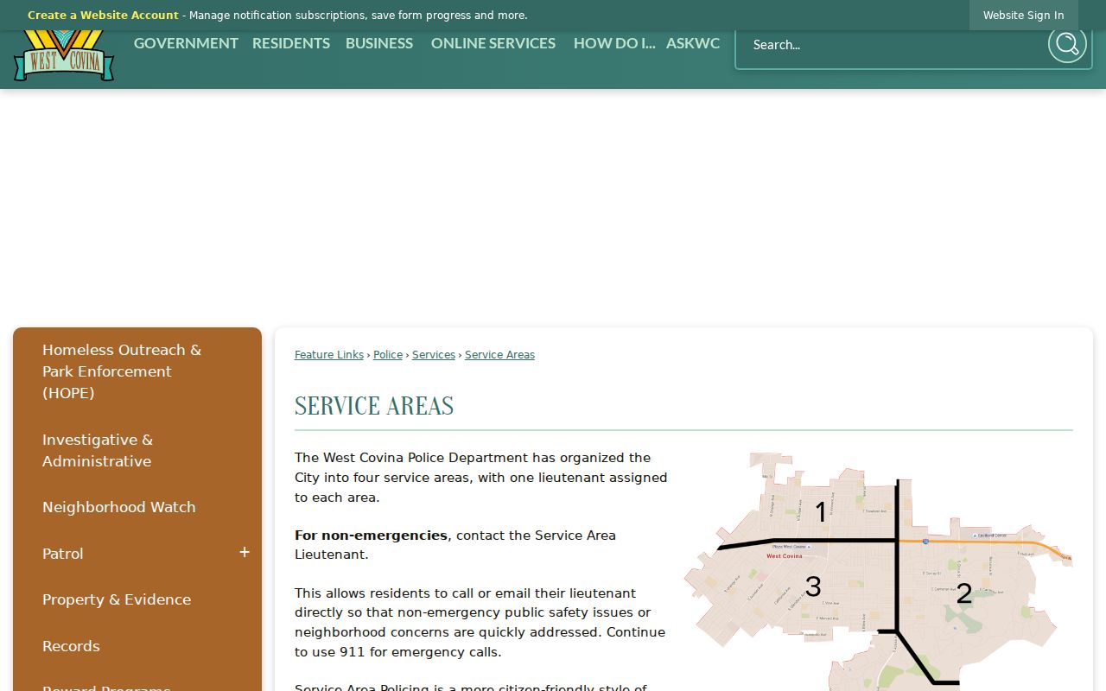
Task: Click the Service Areas breadcrumb
Action: (x=499, y=355)
